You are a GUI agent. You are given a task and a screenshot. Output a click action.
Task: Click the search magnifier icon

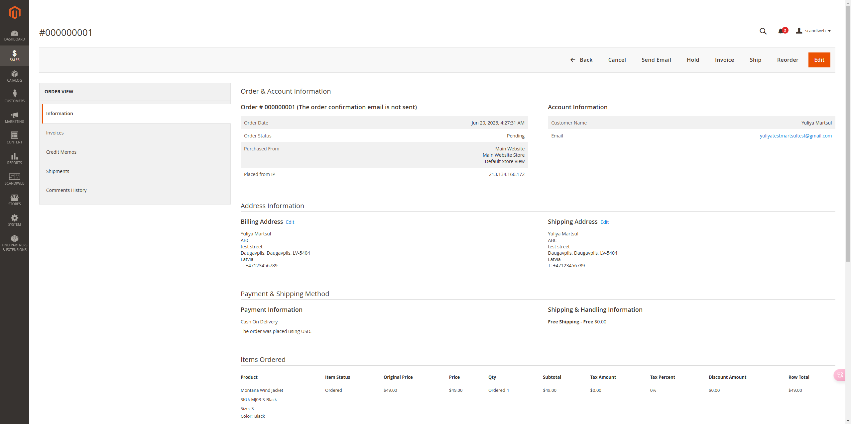click(763, 31)
